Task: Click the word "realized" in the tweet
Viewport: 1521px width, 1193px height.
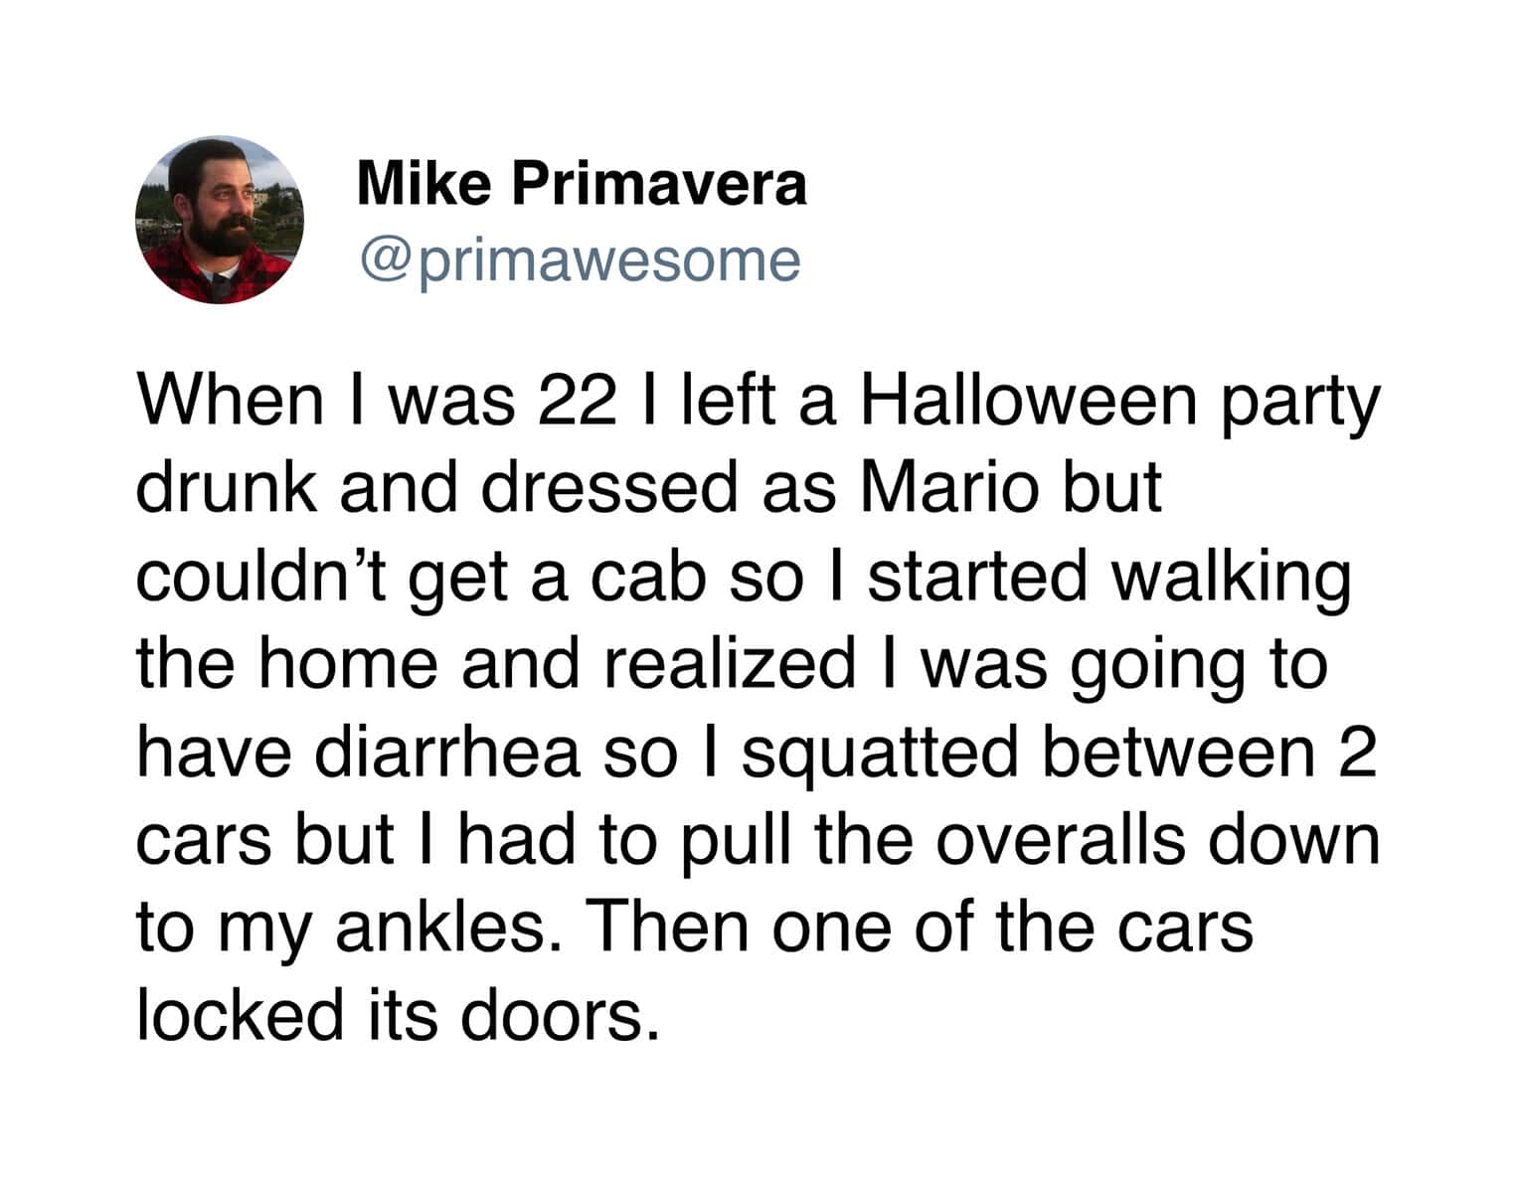Action: (x=730, y=664)
